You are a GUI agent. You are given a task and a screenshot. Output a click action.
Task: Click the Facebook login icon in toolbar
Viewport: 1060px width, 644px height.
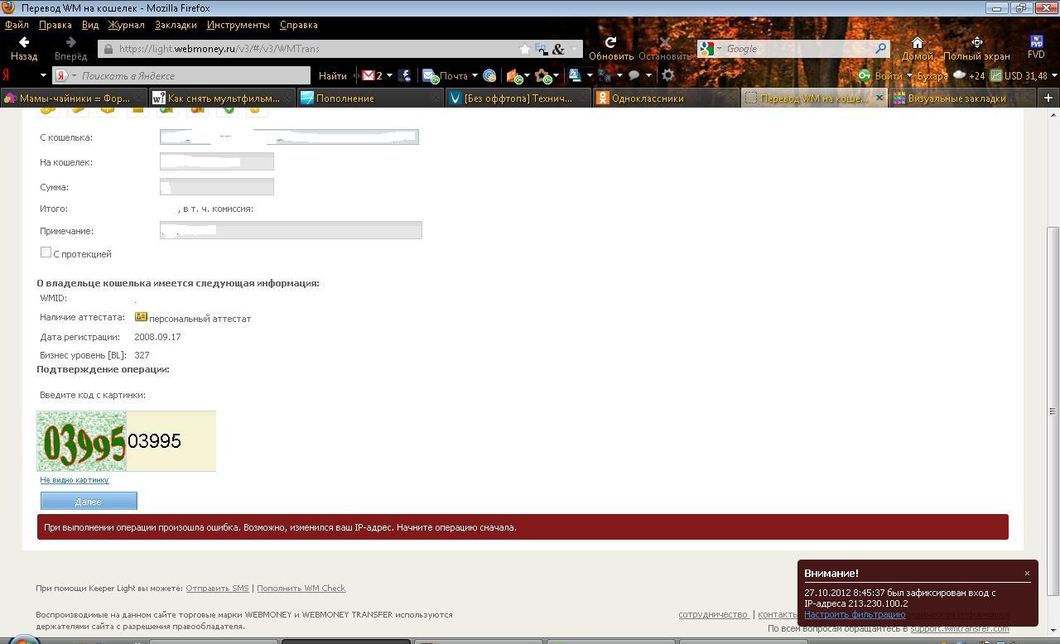click(404, 75)
